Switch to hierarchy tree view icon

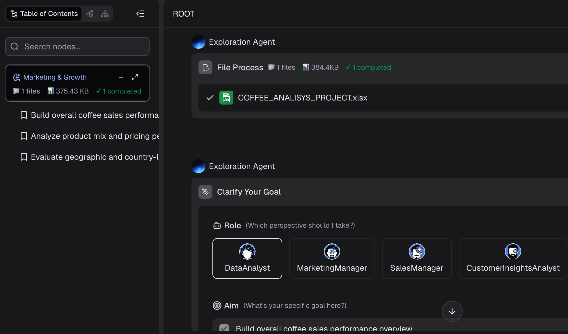pyautogui.click(x=105, y=14)
